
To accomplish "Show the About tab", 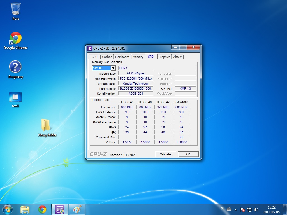I will 177,57.
